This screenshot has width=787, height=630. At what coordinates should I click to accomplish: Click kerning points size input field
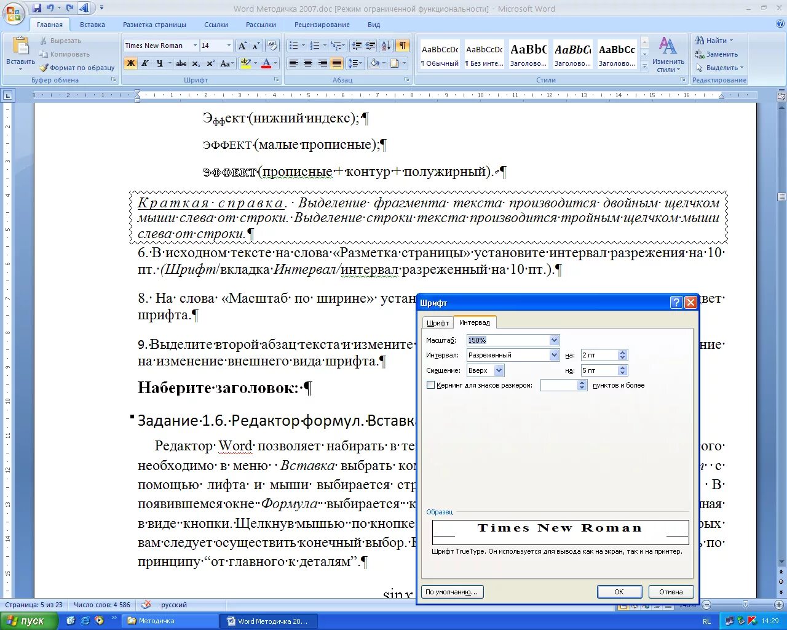coord(559,385)
